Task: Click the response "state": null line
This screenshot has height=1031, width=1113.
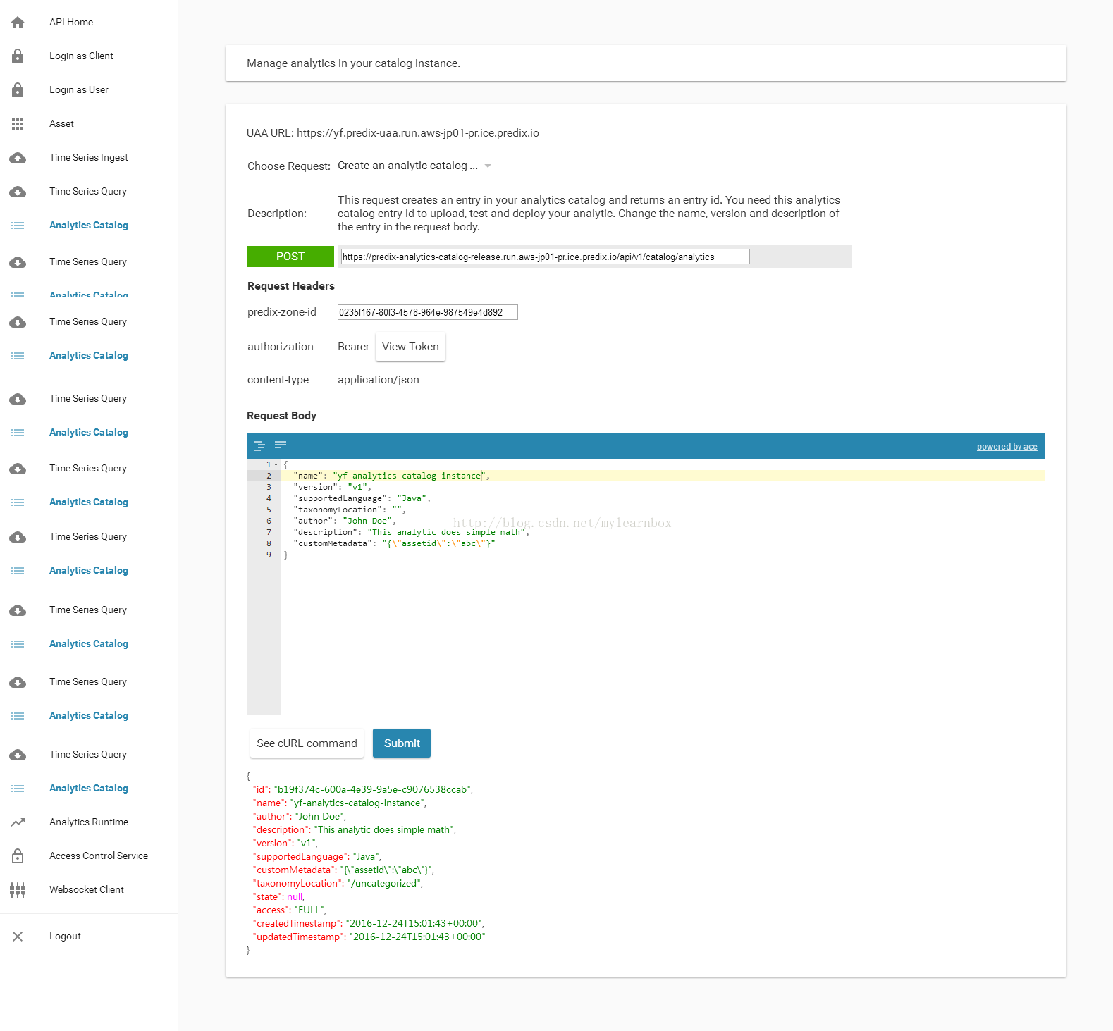Action: 278,897
